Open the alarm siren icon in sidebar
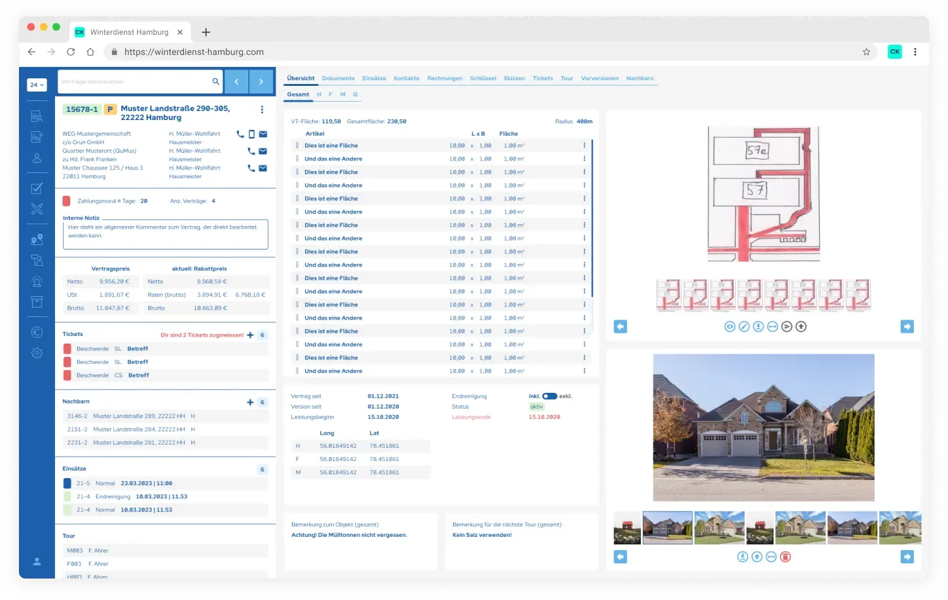 pyautogui.click(x=37, y=281)
